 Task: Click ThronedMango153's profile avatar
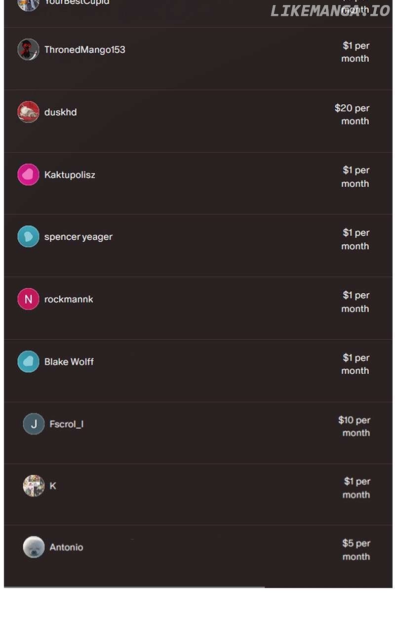pyautogui.click(x=28, y=49)
